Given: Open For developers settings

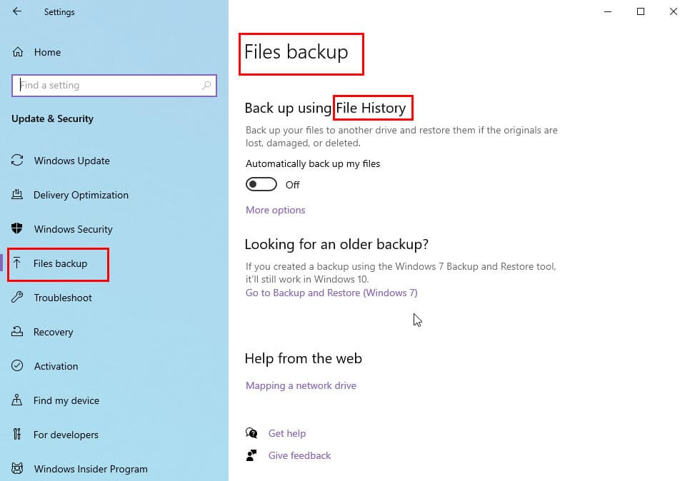Looking at the screenshot, I should pos(66,435).
